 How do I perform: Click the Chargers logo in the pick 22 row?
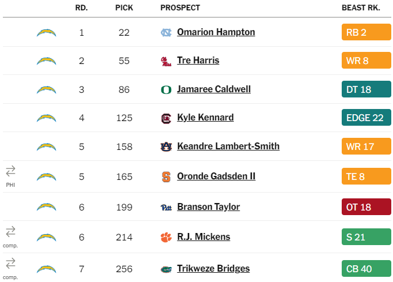click(x=46, y=33)
